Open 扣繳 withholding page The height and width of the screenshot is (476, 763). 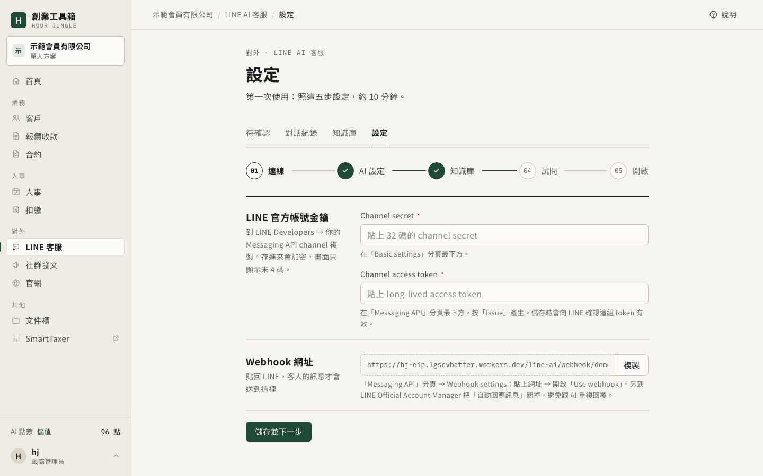point(65,210)
